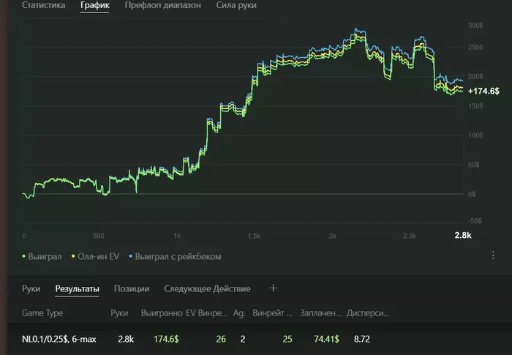This screenshot has height=355, width=512.
Task: Open the Префлоп диапазон tab
Action: 163,5
